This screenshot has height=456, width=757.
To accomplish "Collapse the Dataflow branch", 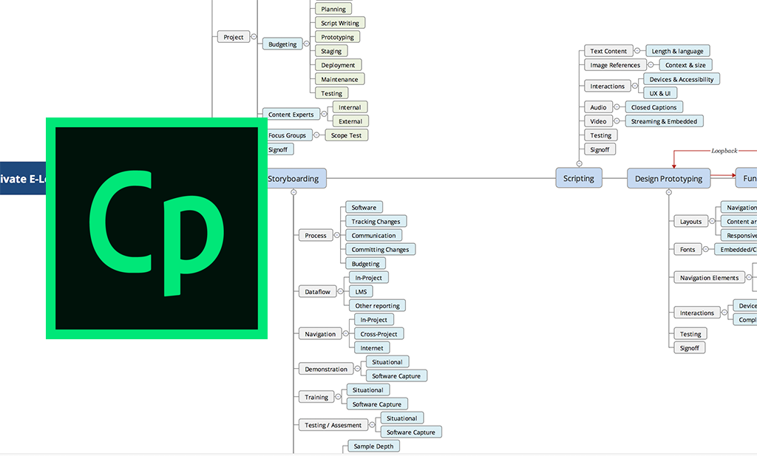I will pyautogui.click(x=340, y=291).
